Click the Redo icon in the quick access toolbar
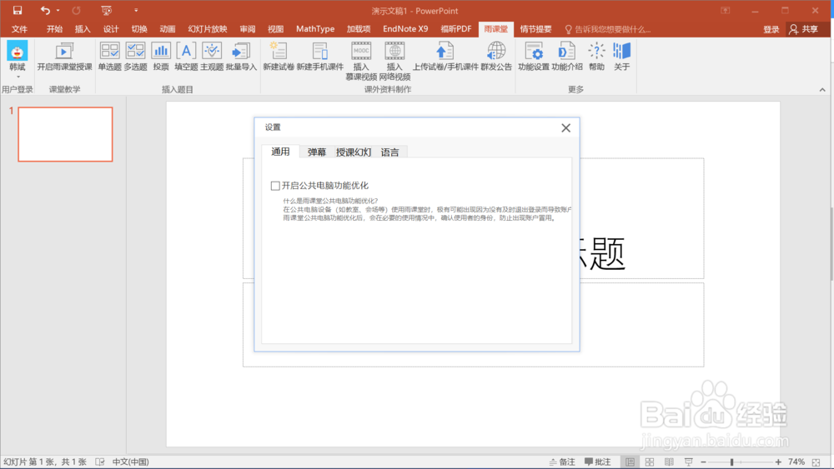Screen dimensions: 834x469 pyautogui.click(x=76, y=10)
